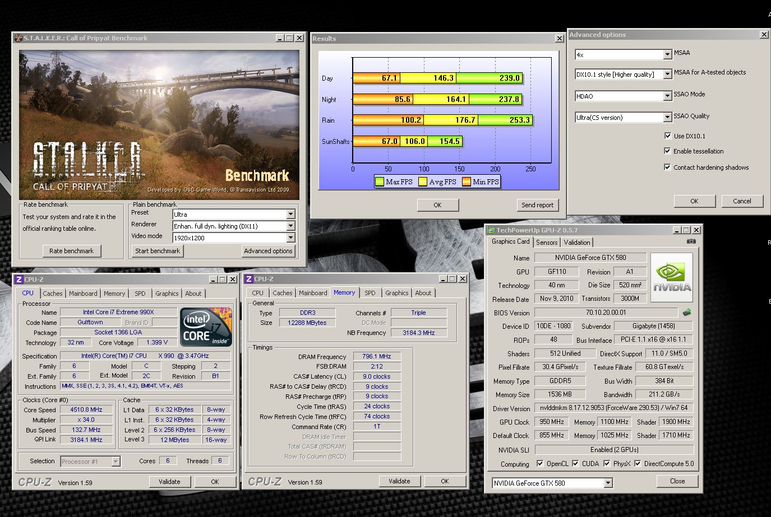Uncheck Enable tessellation option
771x517 pixels.
click(x=667, y=151)
